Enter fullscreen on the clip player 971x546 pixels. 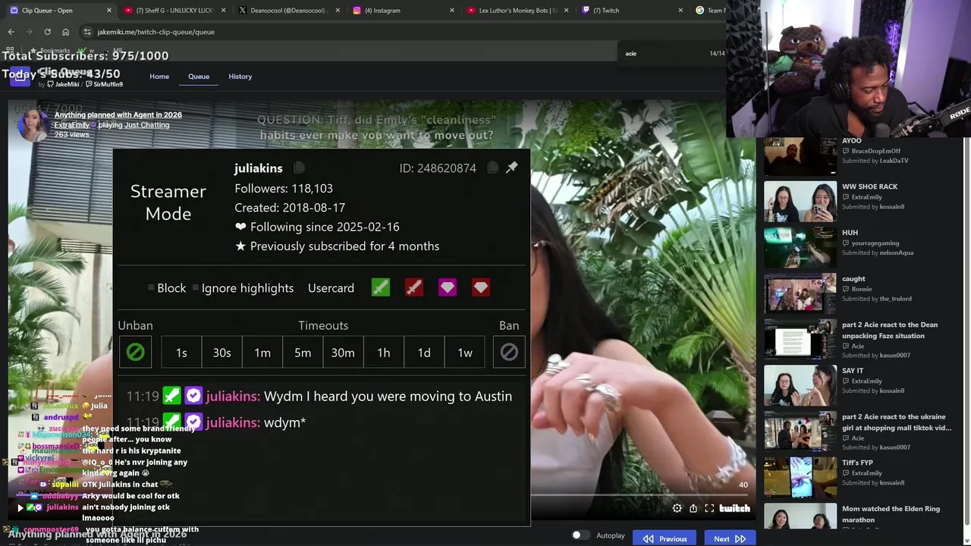click(x=709, y=508)
